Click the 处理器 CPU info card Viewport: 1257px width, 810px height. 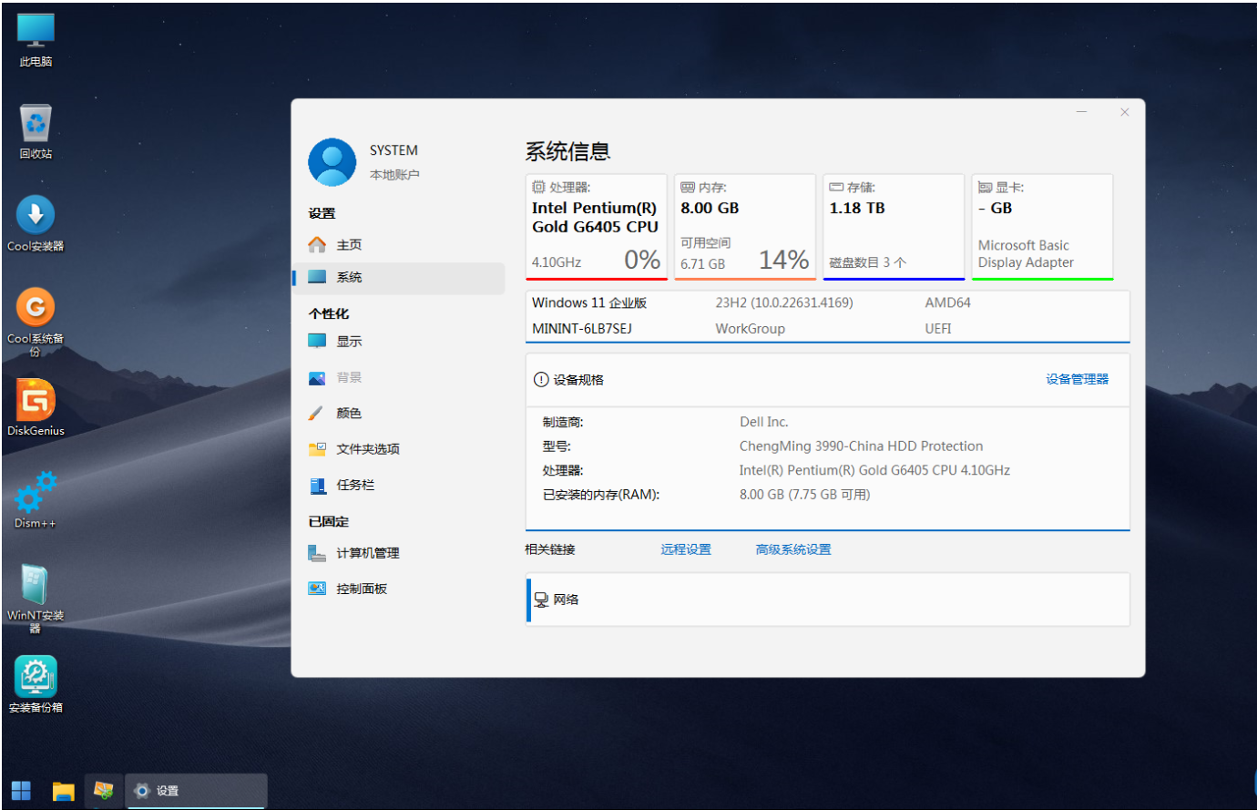point(597,227)
